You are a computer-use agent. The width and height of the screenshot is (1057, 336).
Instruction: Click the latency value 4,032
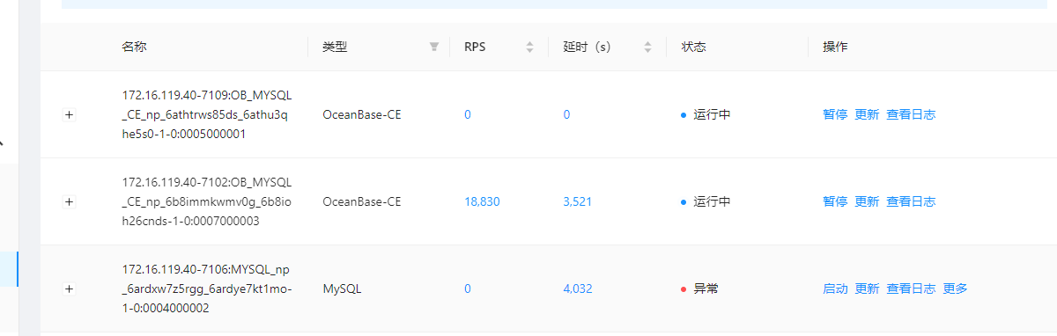click(x=577, y=289)
